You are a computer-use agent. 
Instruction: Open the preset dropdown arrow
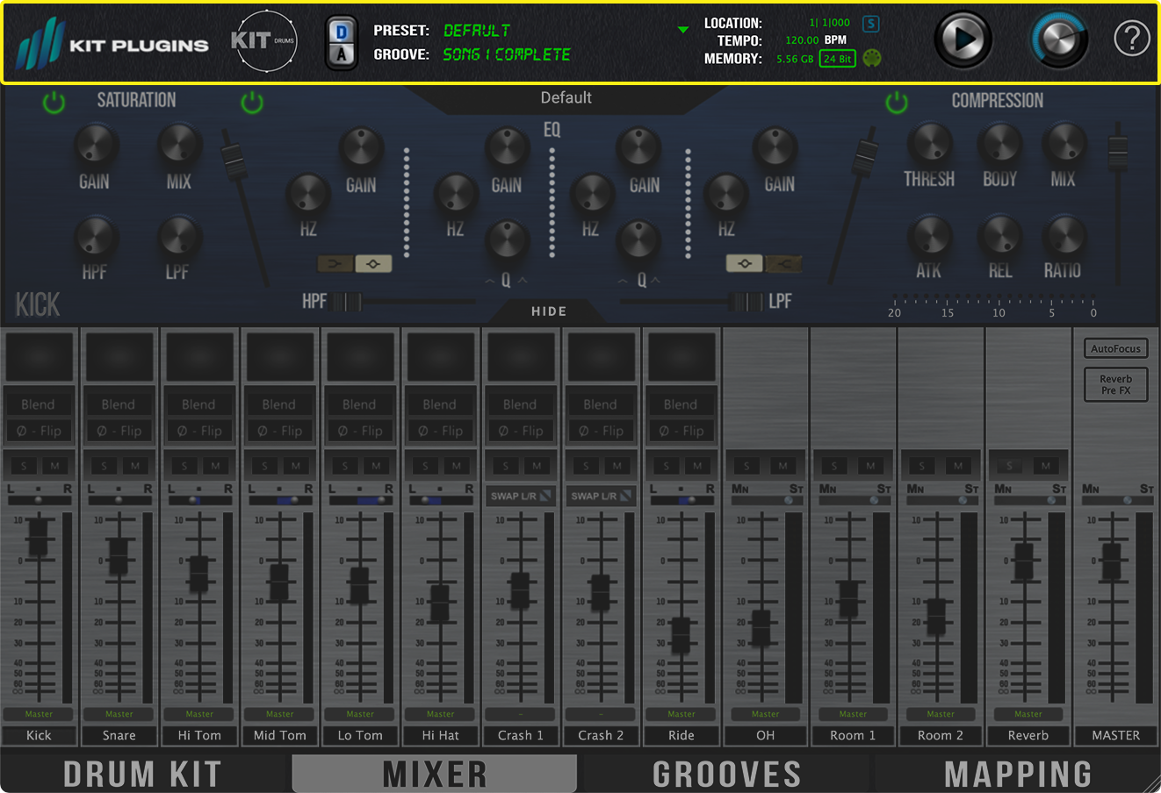(x=683, y=31)
